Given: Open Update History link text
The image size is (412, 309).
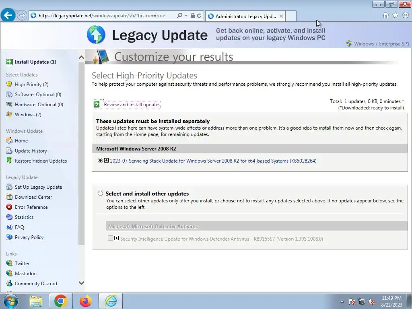Looking at the screenshot, I should tap(31, 150).
